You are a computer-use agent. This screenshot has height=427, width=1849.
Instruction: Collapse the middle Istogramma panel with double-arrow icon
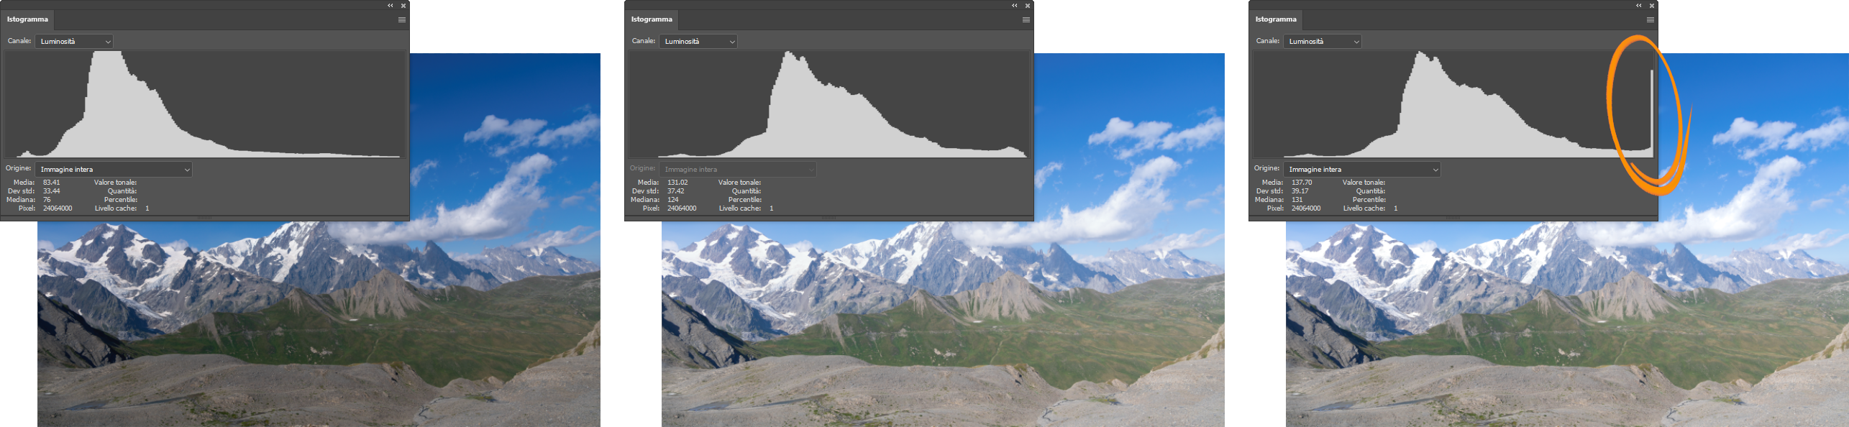point(1015,5)
